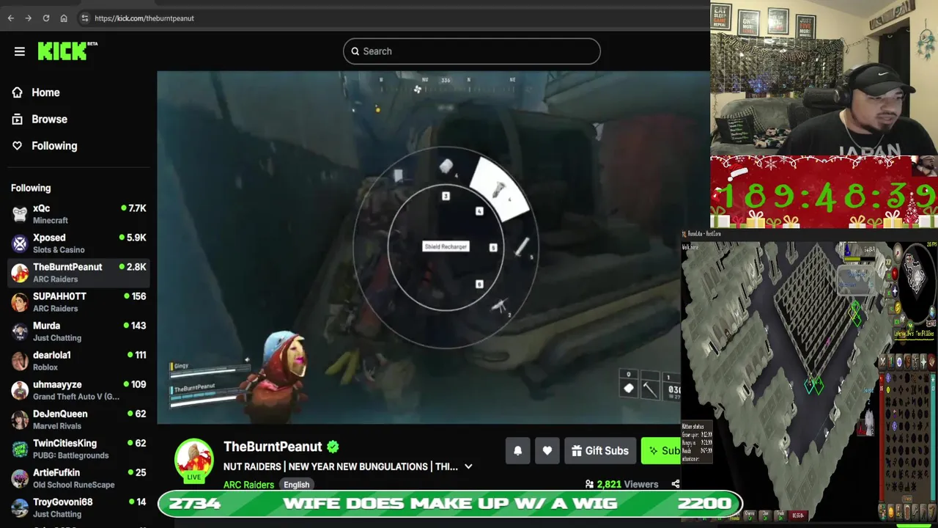Click the red hitpoints orb in RuneLite
938x528 pixels.
894,275
